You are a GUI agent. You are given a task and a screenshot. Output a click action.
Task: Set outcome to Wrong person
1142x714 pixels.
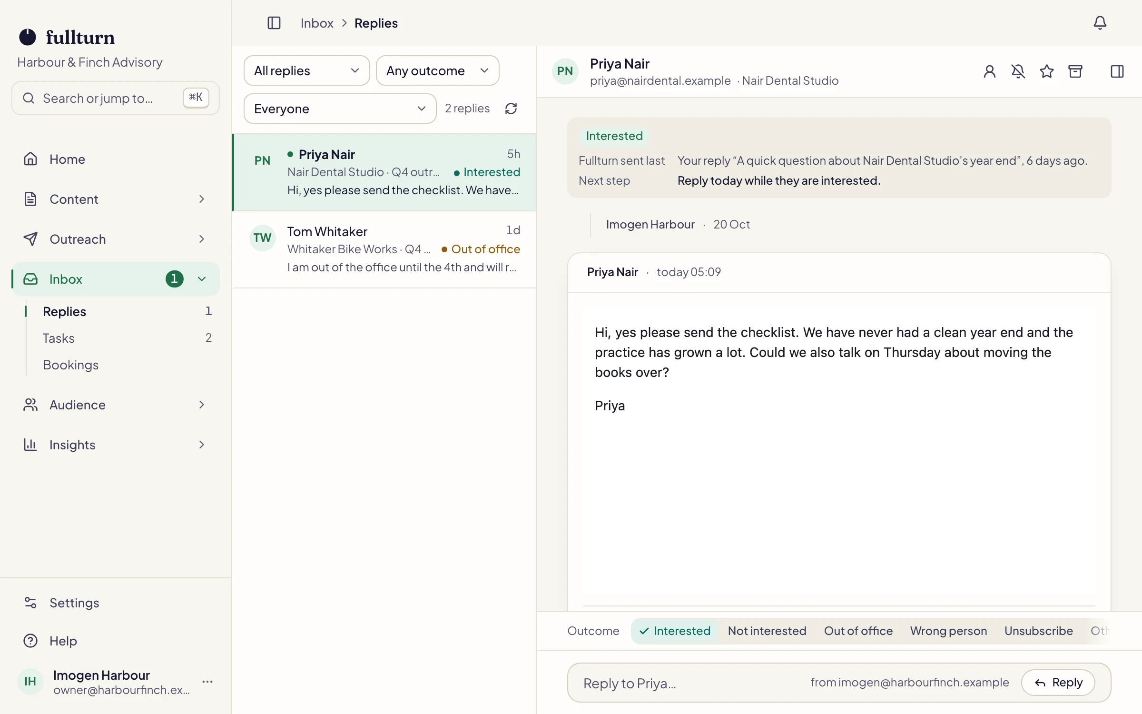tap(949, 631)
